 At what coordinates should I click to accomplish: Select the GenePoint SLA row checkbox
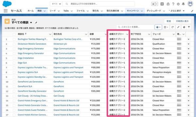coord(14,86)
